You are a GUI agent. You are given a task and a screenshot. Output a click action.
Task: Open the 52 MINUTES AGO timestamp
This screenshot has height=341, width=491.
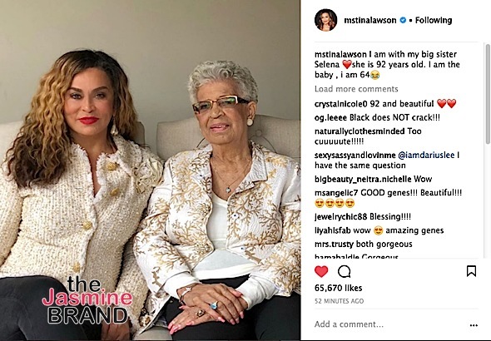click(340, 301)
